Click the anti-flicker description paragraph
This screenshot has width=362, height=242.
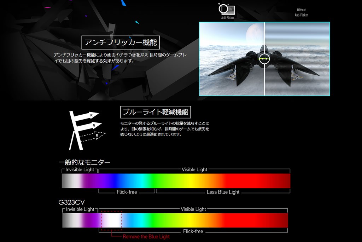tap(120, 58)
